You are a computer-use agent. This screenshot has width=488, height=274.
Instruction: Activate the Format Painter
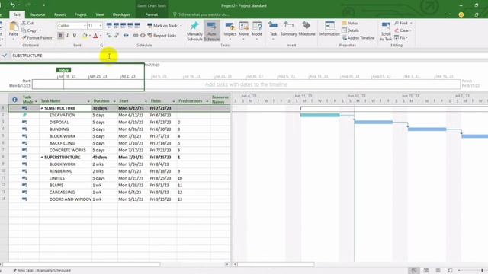pos(37,37)
